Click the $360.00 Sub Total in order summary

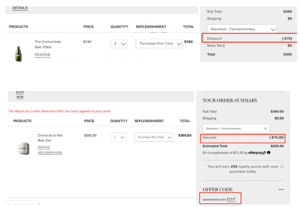[x=277, y=111]
